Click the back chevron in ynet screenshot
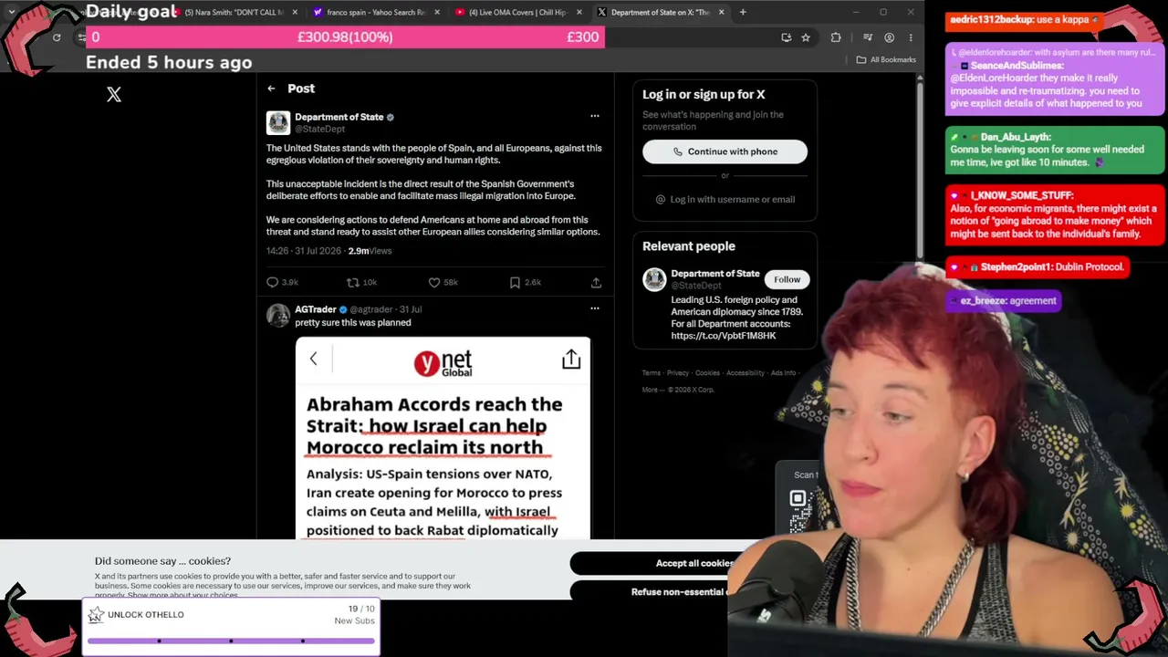The width and height of the screenshot is (1168, 657). pyautogui.click(x=313, y=360)
